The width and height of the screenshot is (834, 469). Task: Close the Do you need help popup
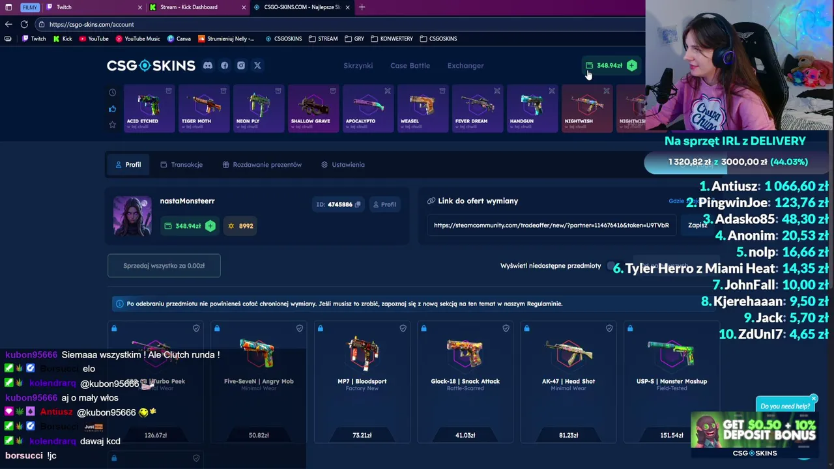[x=814, y=399]
